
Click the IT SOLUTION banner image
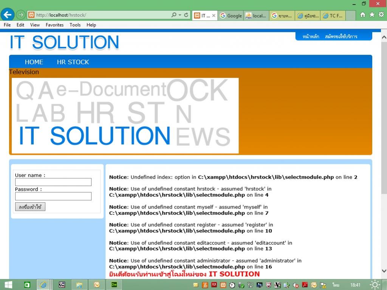tap(125, 116)
